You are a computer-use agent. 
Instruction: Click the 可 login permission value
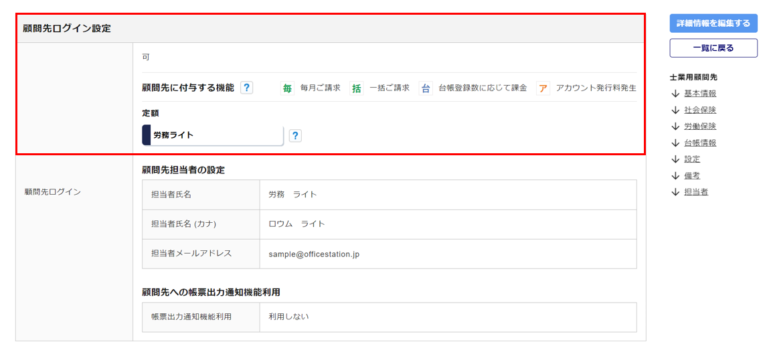146,58
